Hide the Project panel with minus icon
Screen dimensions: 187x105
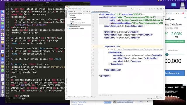(90, 12)
